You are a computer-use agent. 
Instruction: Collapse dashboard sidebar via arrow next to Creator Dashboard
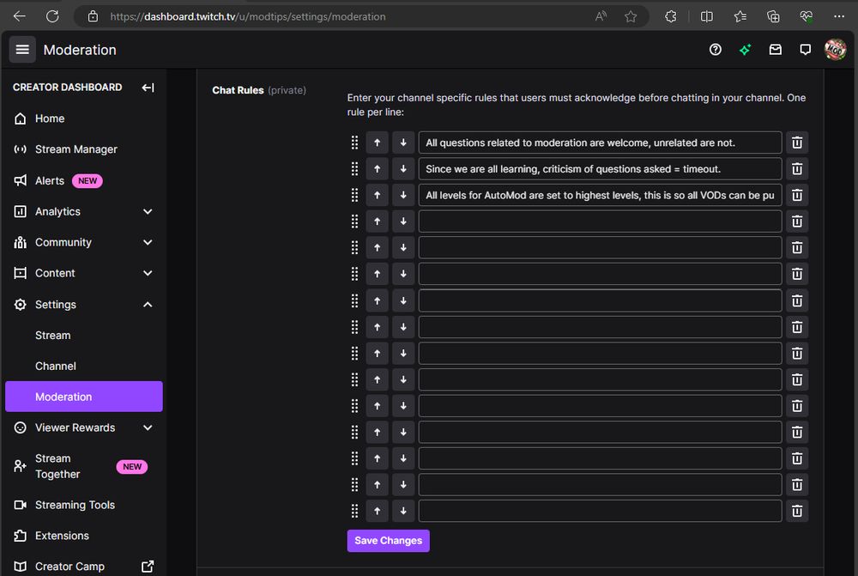(x=148, y=87)
